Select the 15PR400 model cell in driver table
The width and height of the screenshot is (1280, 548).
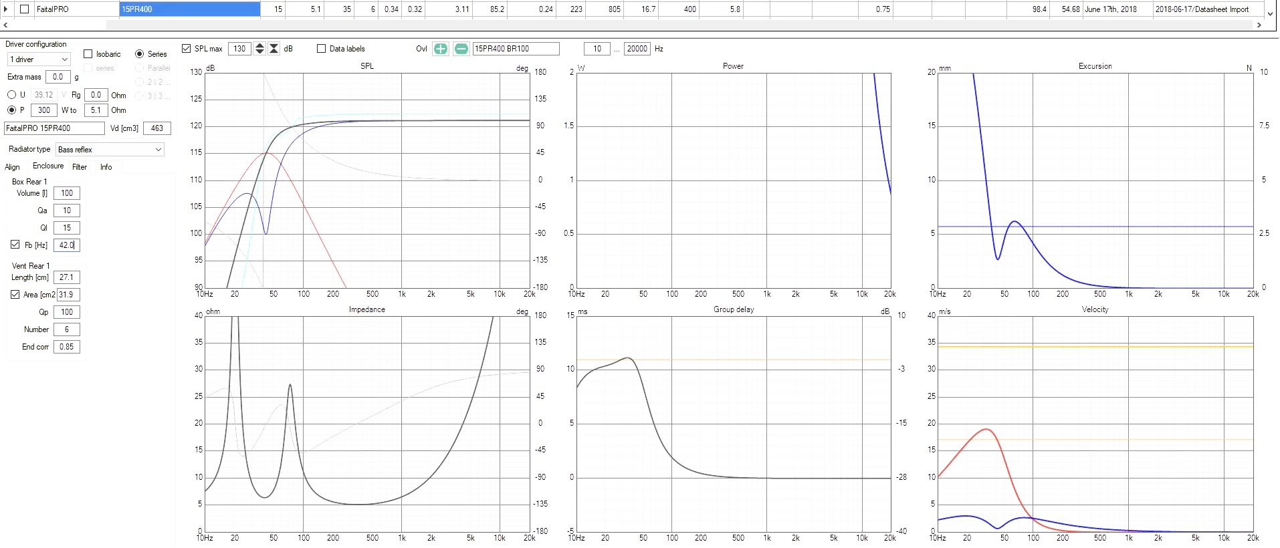[x=190, y=9]
